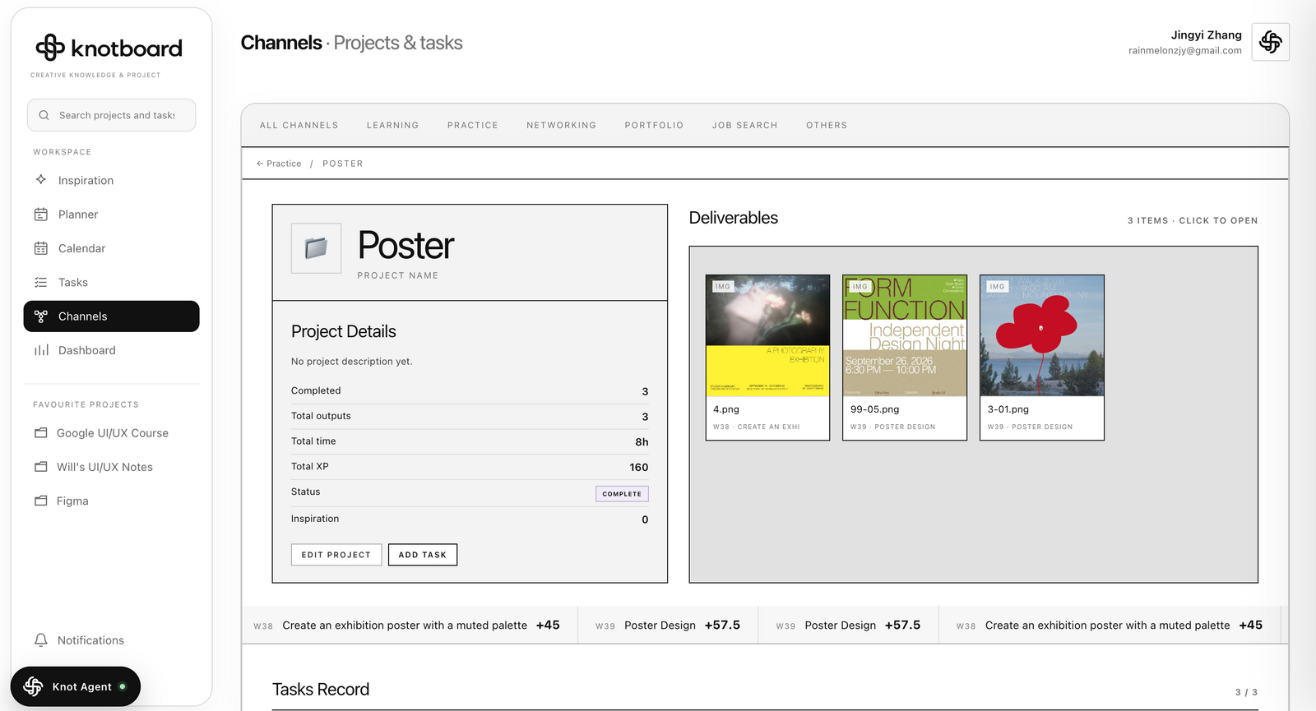
Task: Open the Networking tab
Action: [x=561, y=125]
